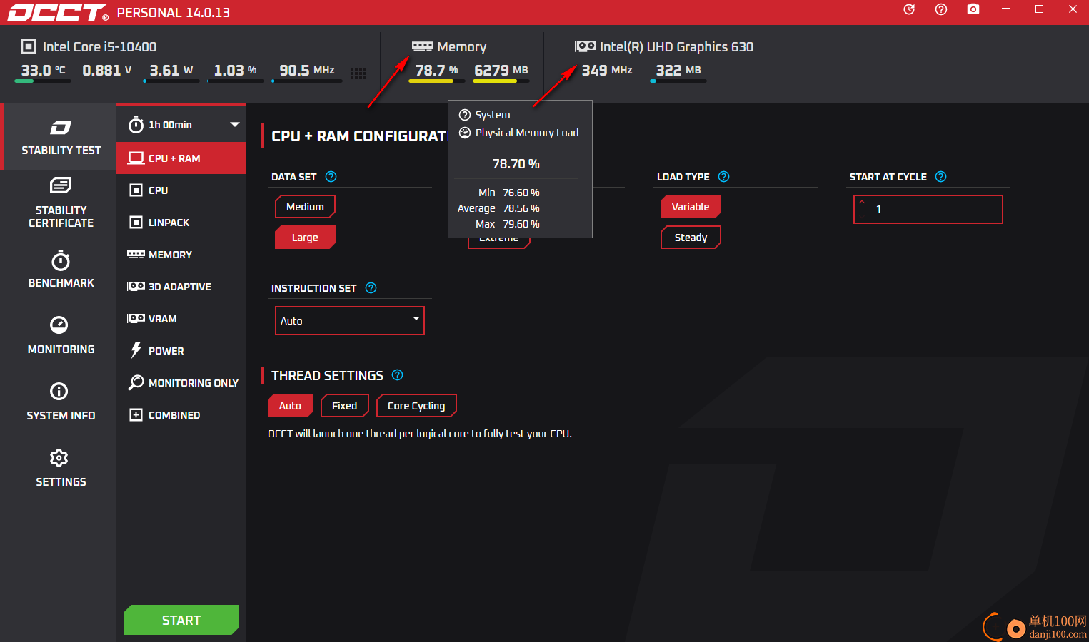Choose the MEMORY test

pyautogui.click(x=181, y=255)
